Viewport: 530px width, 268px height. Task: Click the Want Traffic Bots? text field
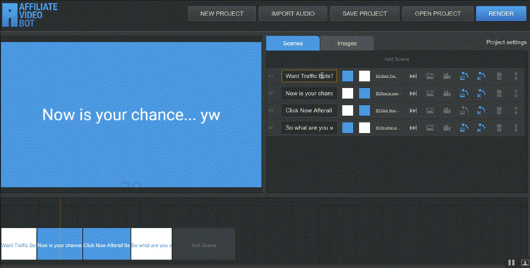click(309, 76)
